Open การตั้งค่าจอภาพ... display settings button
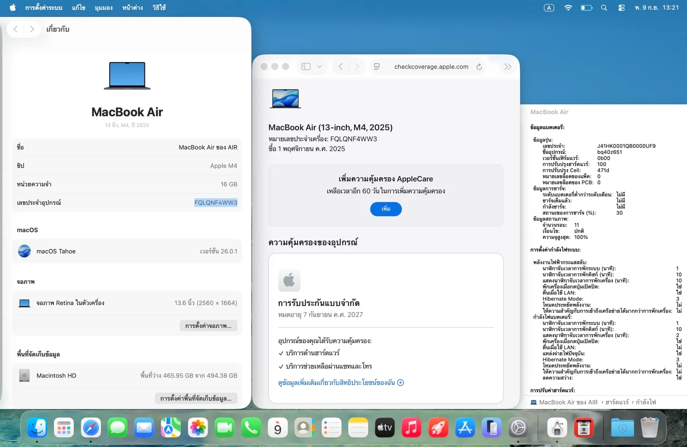Image resolution: width=687 pixels, height=447 pixels. [208, 326]
